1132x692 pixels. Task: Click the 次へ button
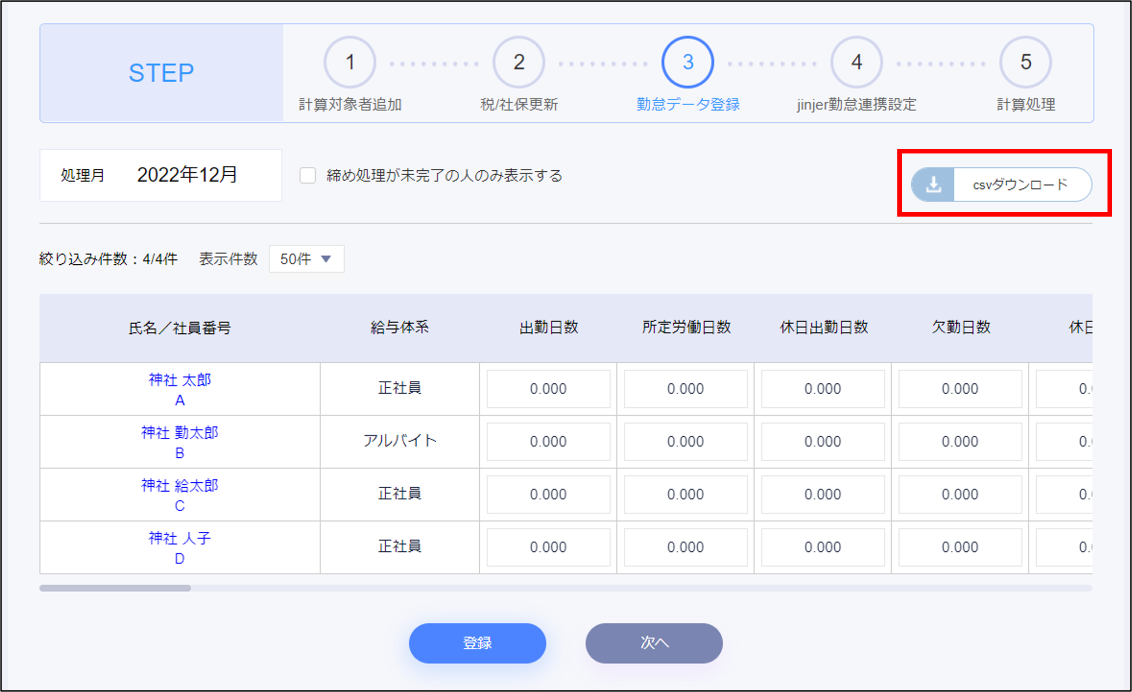click(x=653, y=643)
